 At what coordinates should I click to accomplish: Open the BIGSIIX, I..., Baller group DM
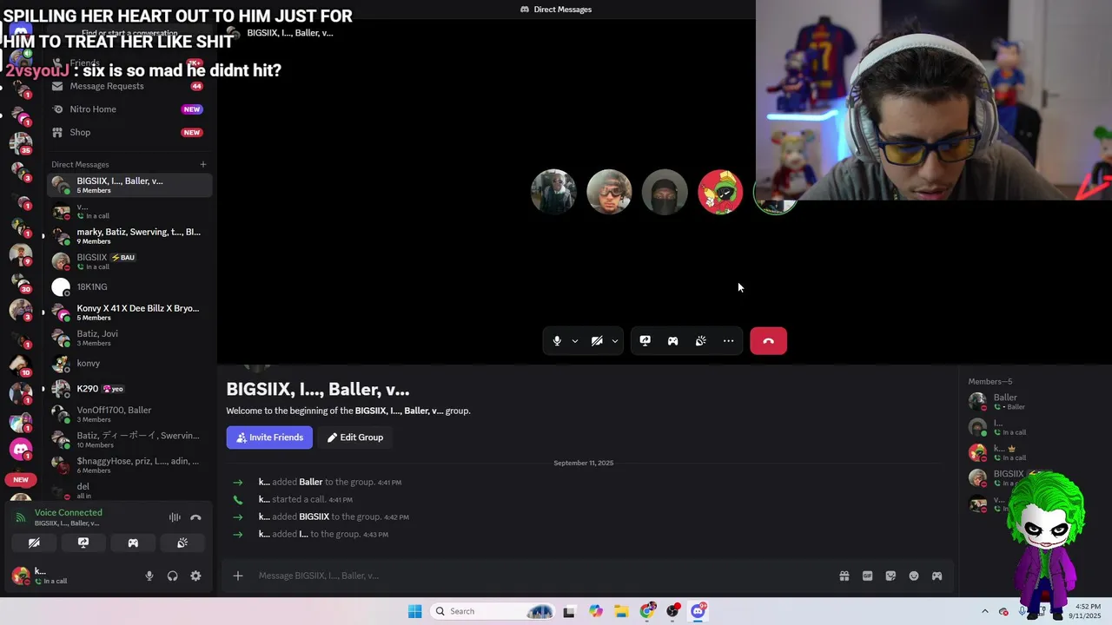(x=129, y=185)
